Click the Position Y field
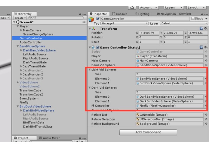The image size is (209, 148). (173, 33)
